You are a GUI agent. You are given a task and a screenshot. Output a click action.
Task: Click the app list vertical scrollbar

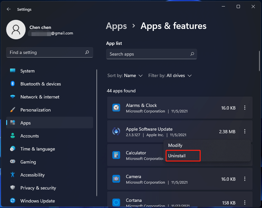click(259, 61)
